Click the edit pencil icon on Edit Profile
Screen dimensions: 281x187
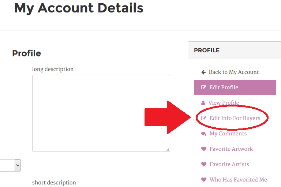(x=204, y=87)
